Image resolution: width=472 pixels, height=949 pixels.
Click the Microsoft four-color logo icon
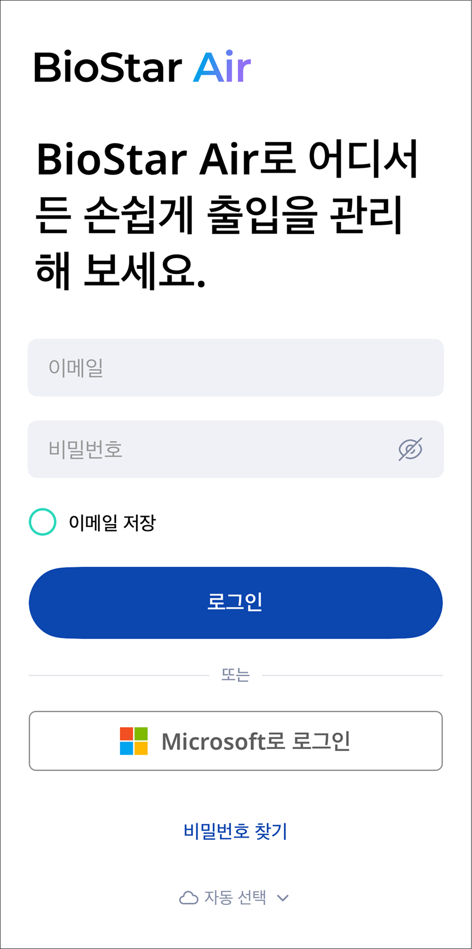(134, 741)
